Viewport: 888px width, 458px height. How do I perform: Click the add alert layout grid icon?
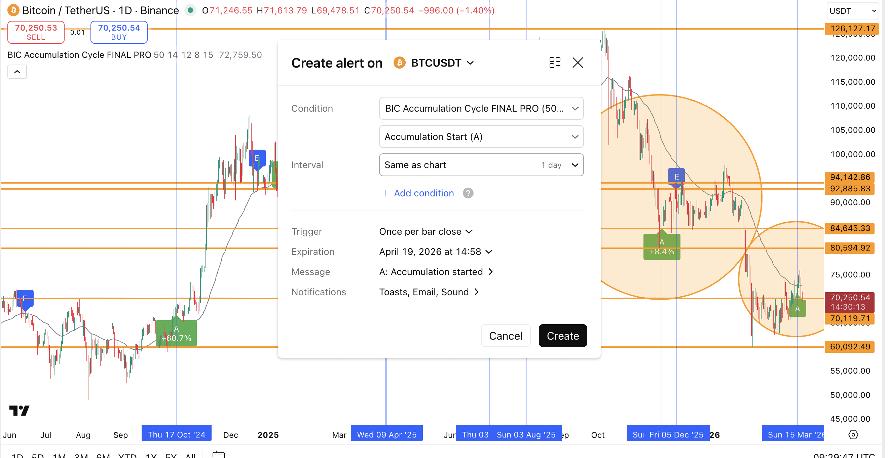point(555,63)
